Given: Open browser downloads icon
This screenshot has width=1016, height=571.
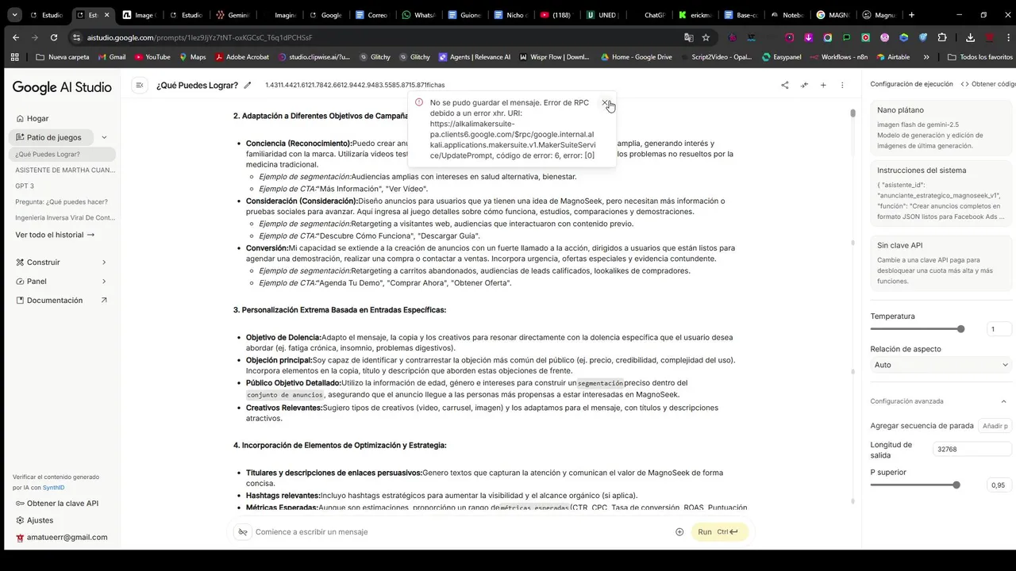Looking at the screenshot, I should pyautogui.click(x=970, y=37).
